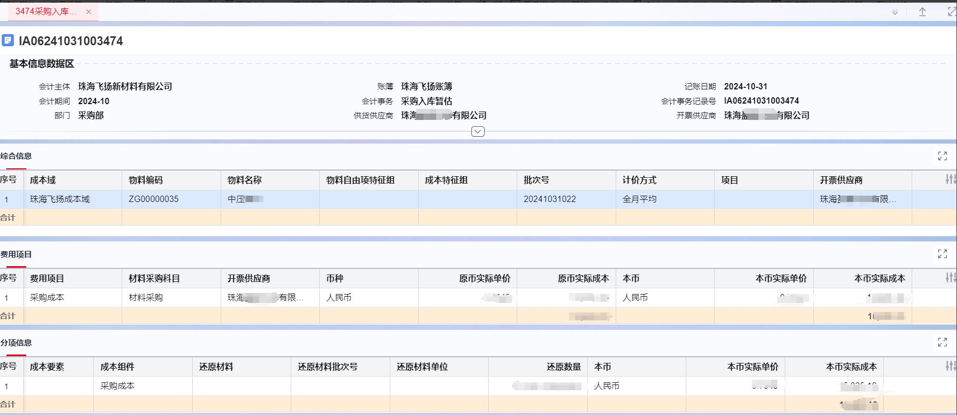Click the upload arrow icon at top right
This screenshot has height=415, width=957.
click(x=922, y=12)
